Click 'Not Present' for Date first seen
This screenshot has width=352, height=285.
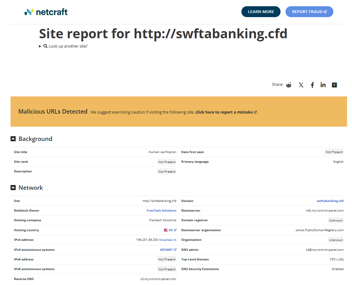334,152
